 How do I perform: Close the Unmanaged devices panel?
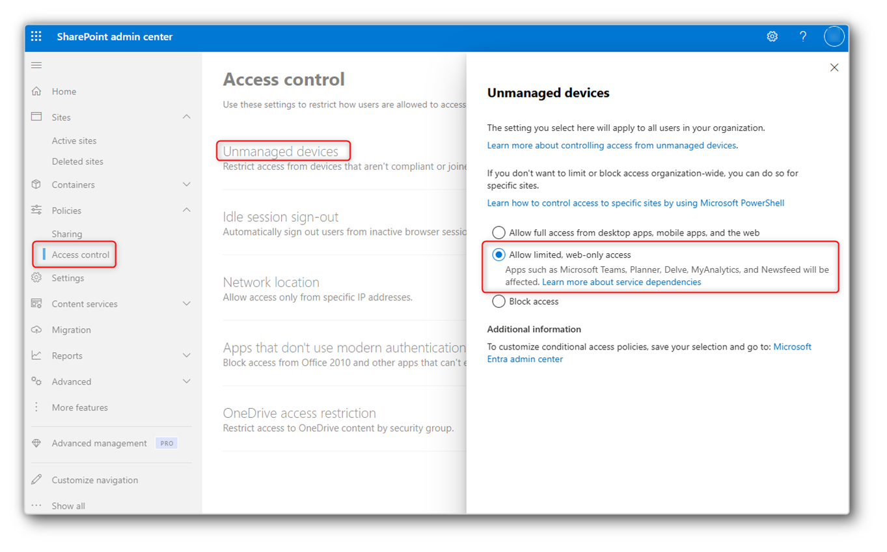click(834, 68)
